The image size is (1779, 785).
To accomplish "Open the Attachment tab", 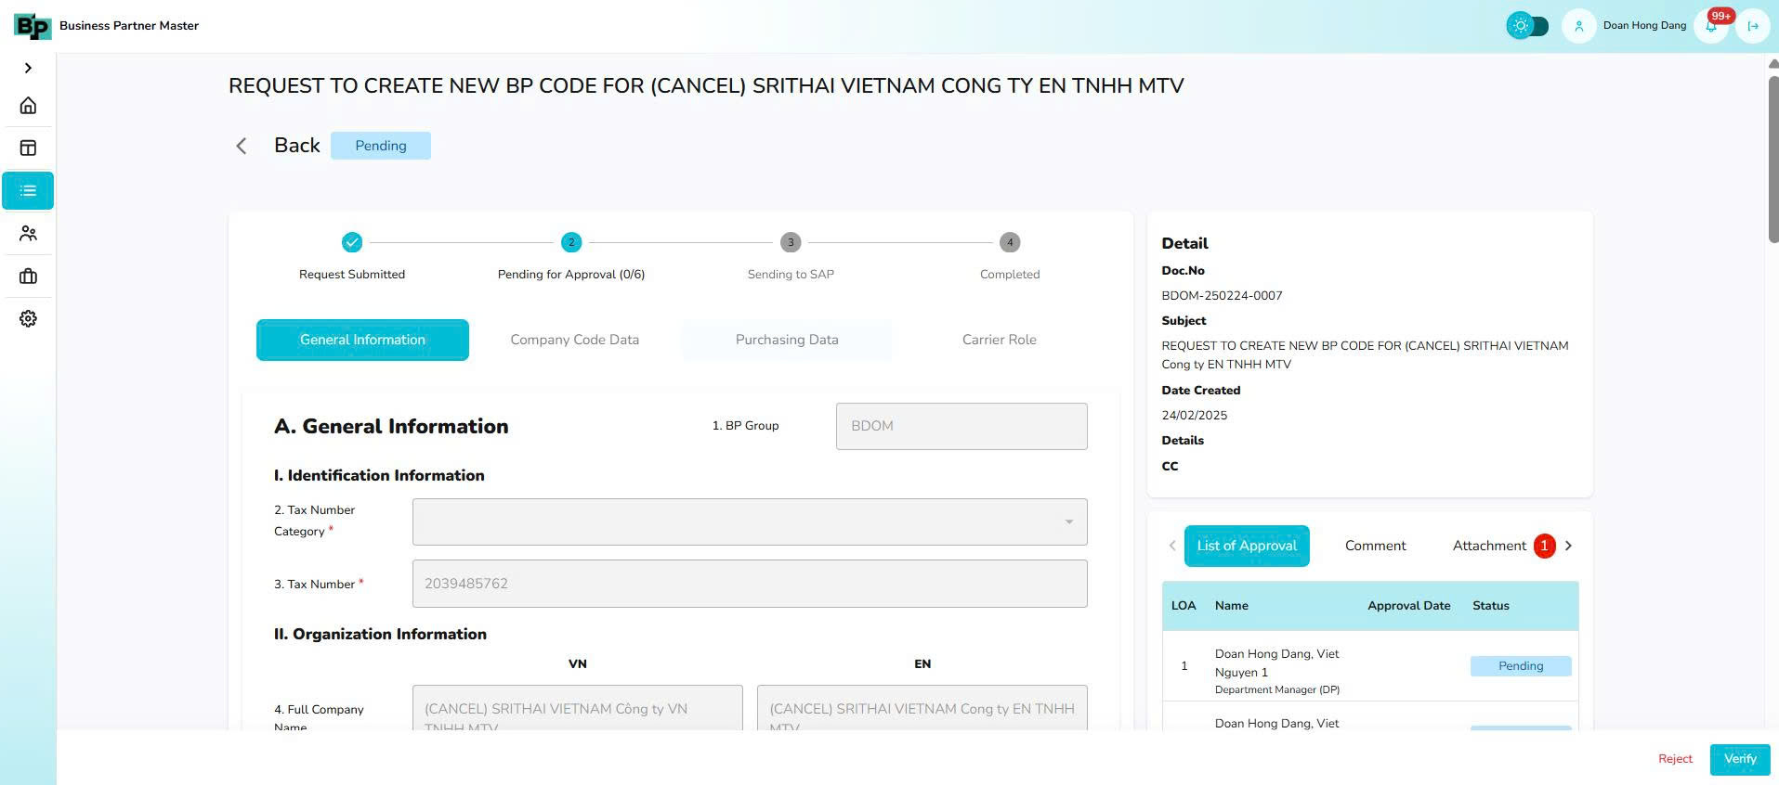I will pos(1489,546).
